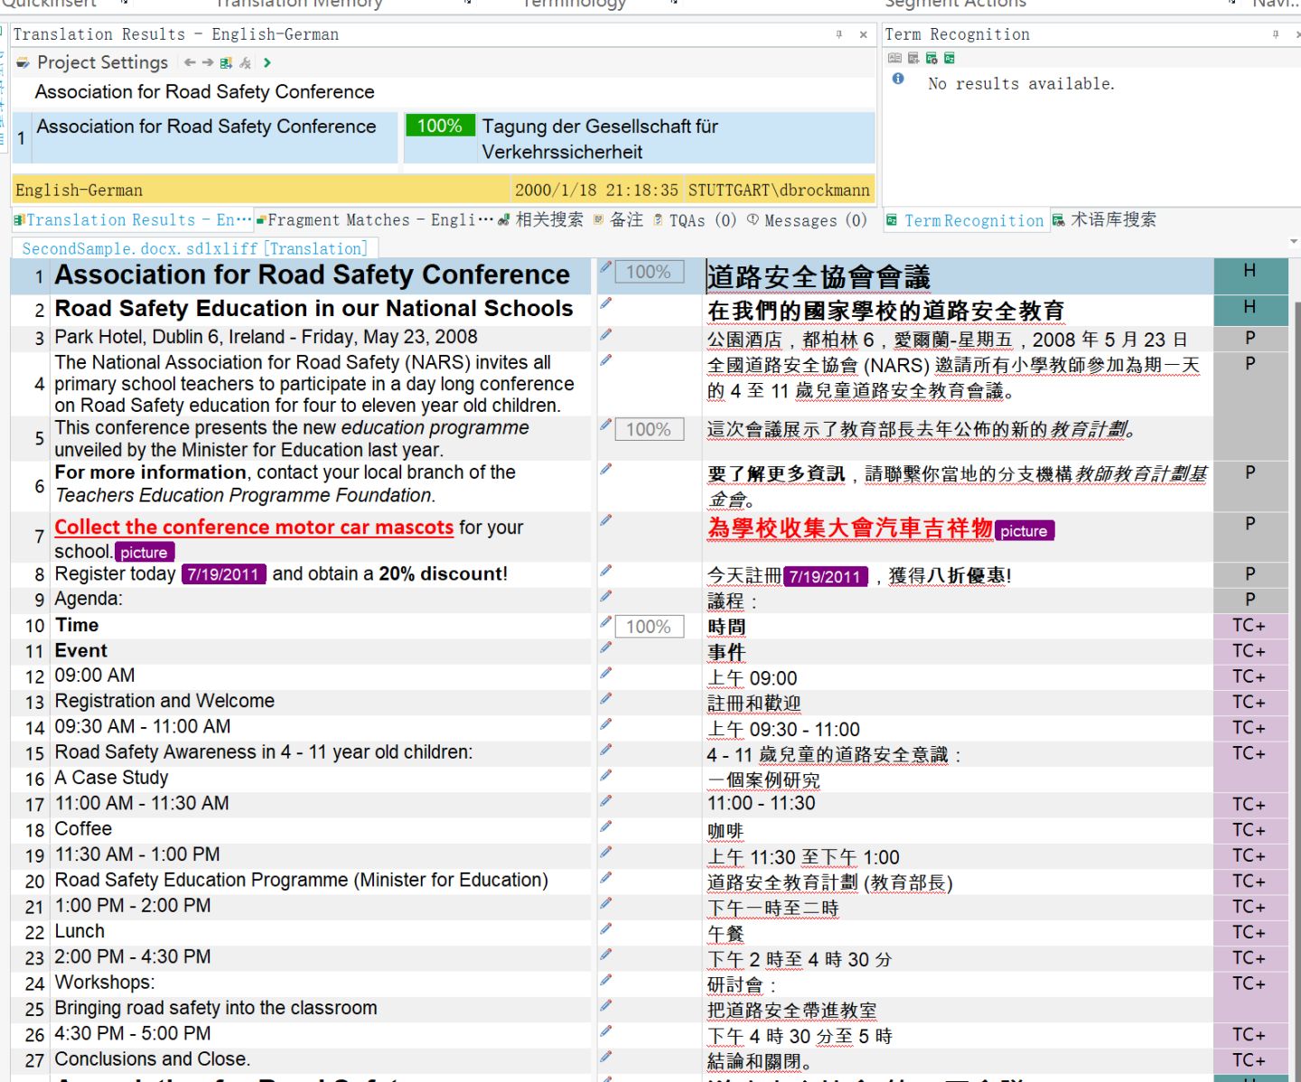Screen dimensions: 1301x1082
Task: Toggle the pin on Translation Results panel
Action: coord(839,34)
